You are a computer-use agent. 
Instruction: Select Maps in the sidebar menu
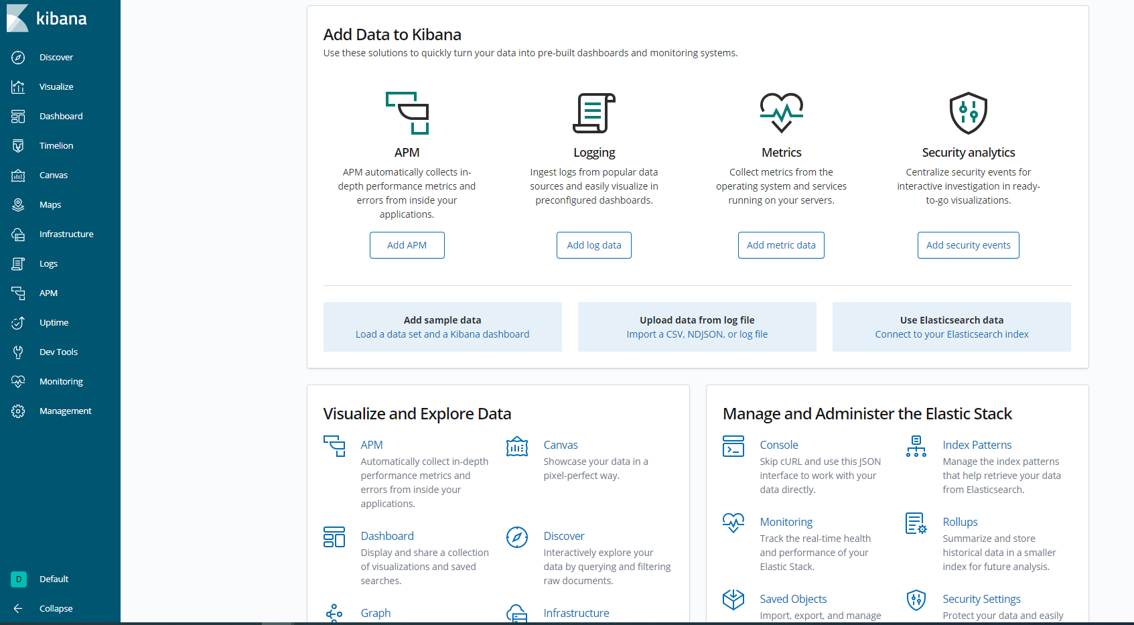(x=50, y=205)
